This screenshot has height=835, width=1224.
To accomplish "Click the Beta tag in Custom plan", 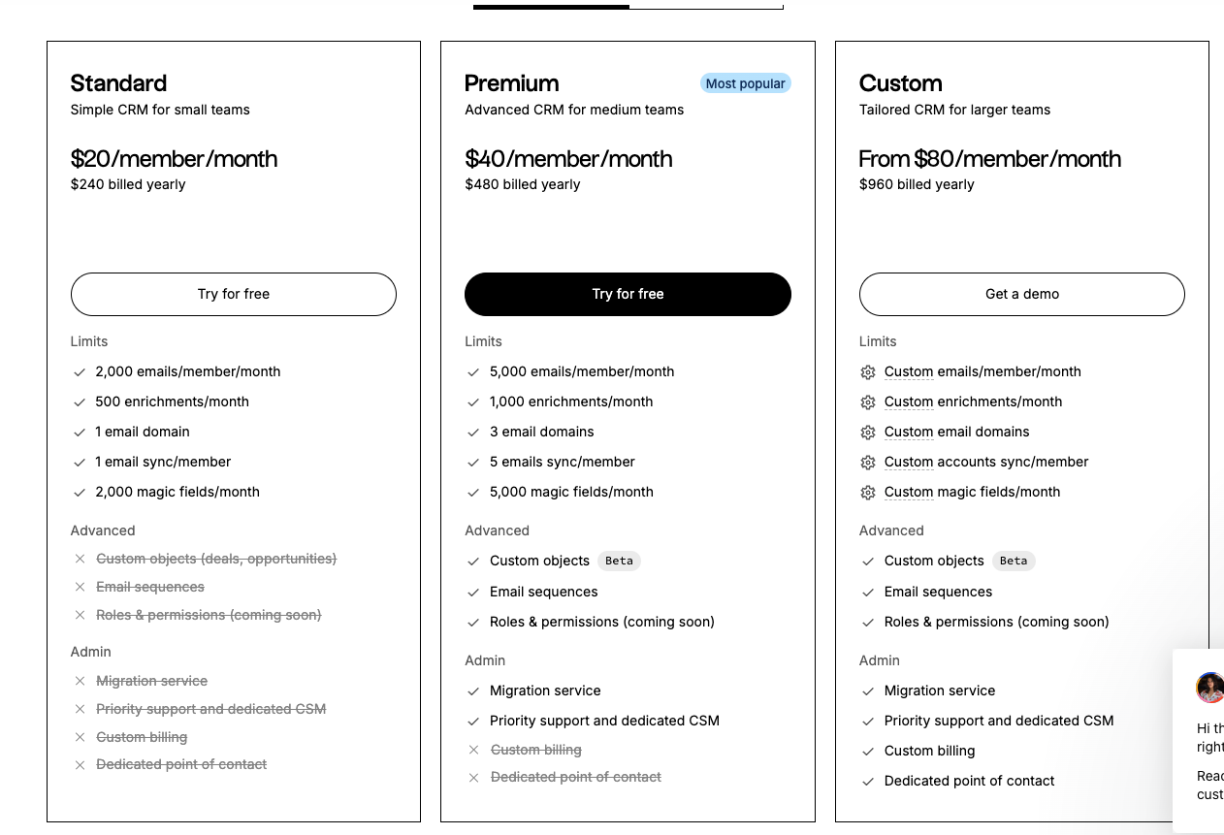I will 1013,561.
